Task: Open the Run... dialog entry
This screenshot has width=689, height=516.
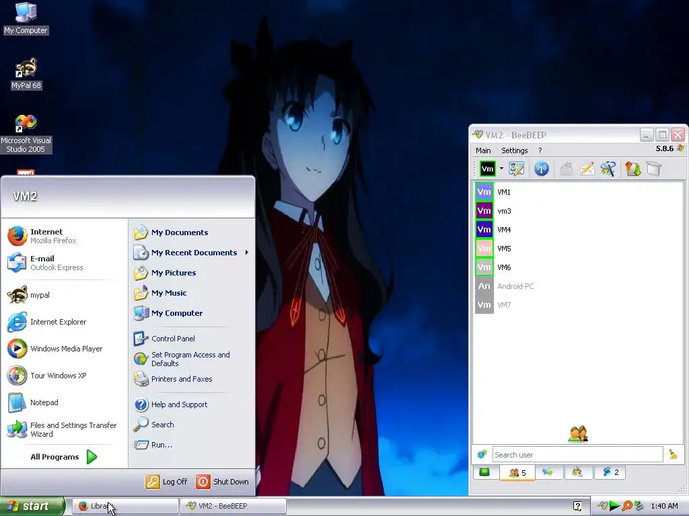Action: 192,445
